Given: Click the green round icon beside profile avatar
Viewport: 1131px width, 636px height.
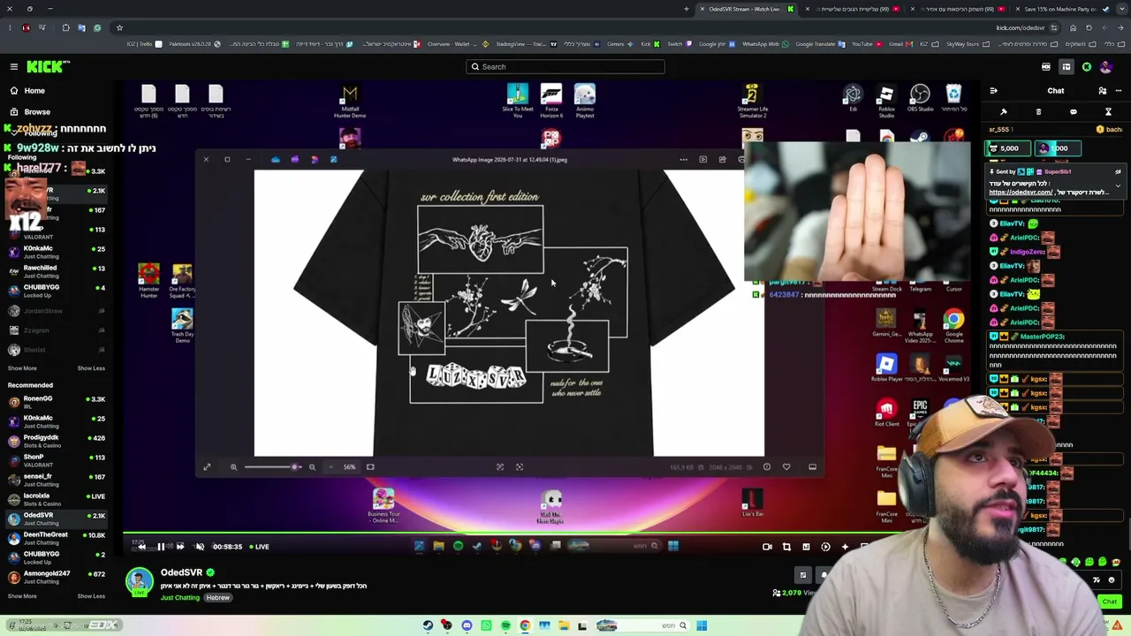Looking at the screenshot, I should click(x=1087, y=66).
